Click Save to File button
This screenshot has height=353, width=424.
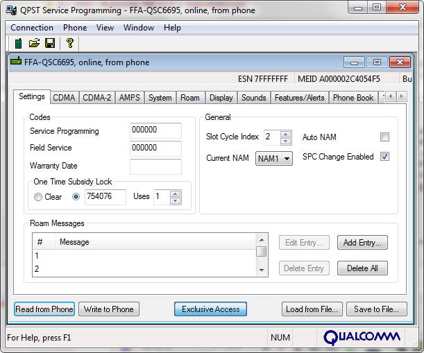click(x=376, y=309)
